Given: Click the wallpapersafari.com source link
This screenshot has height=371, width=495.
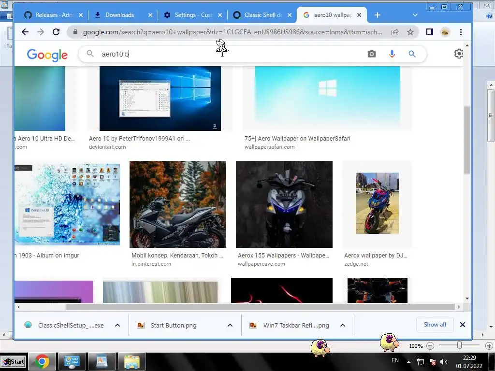Looking at the screenshot, I should coord(269,147).
